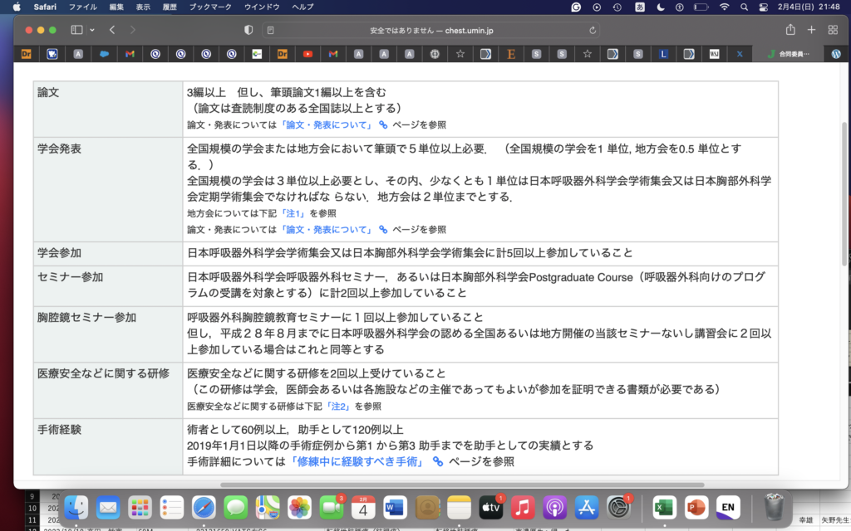Open 論文・発表について link in 論文 row

pos(327,125)
